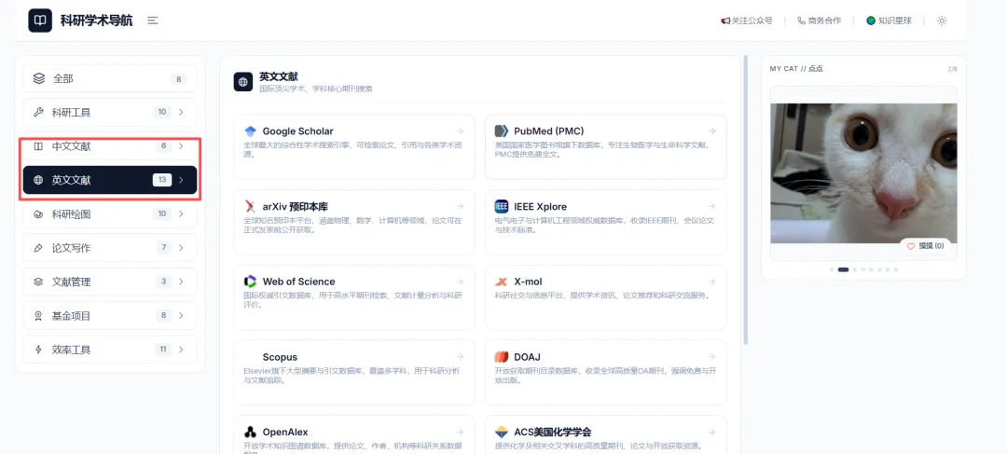Like the cat photo with 摸摸 button
Viewport: 1007px width, 454px height.
click(925, 246)
